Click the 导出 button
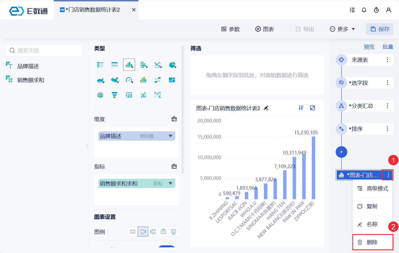Viewport: 399px width, 253px height. pos(305,29)
